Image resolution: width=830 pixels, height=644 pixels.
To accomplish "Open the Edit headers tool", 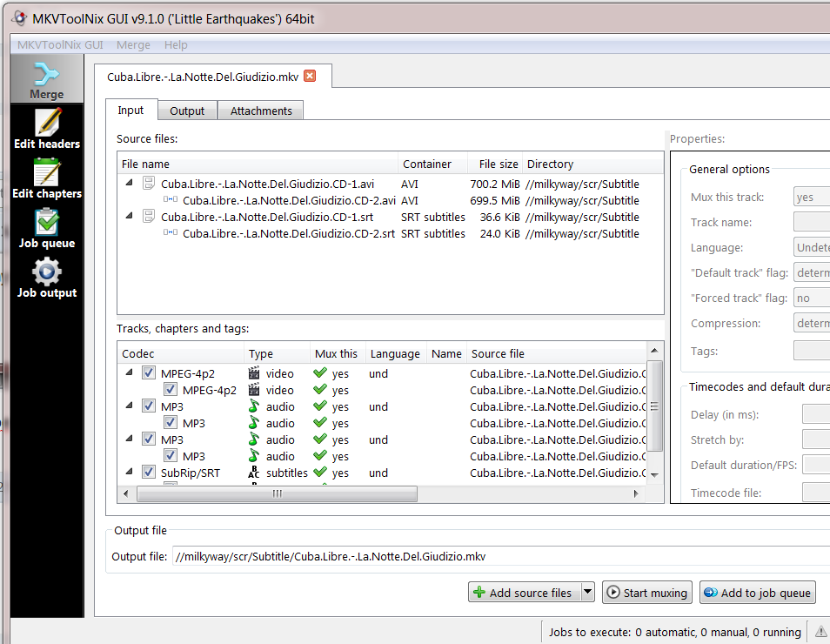I will pyautogui.click(x=47, y=129).
